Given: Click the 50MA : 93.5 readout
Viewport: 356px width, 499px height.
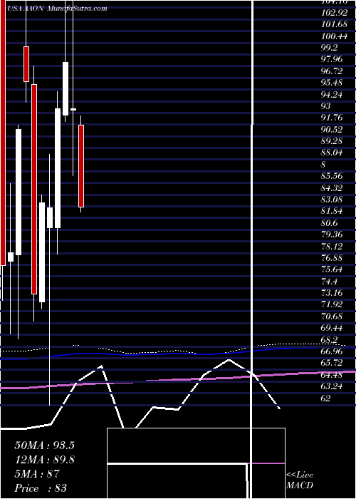Looking at the screenshot, I should [44, 446].
